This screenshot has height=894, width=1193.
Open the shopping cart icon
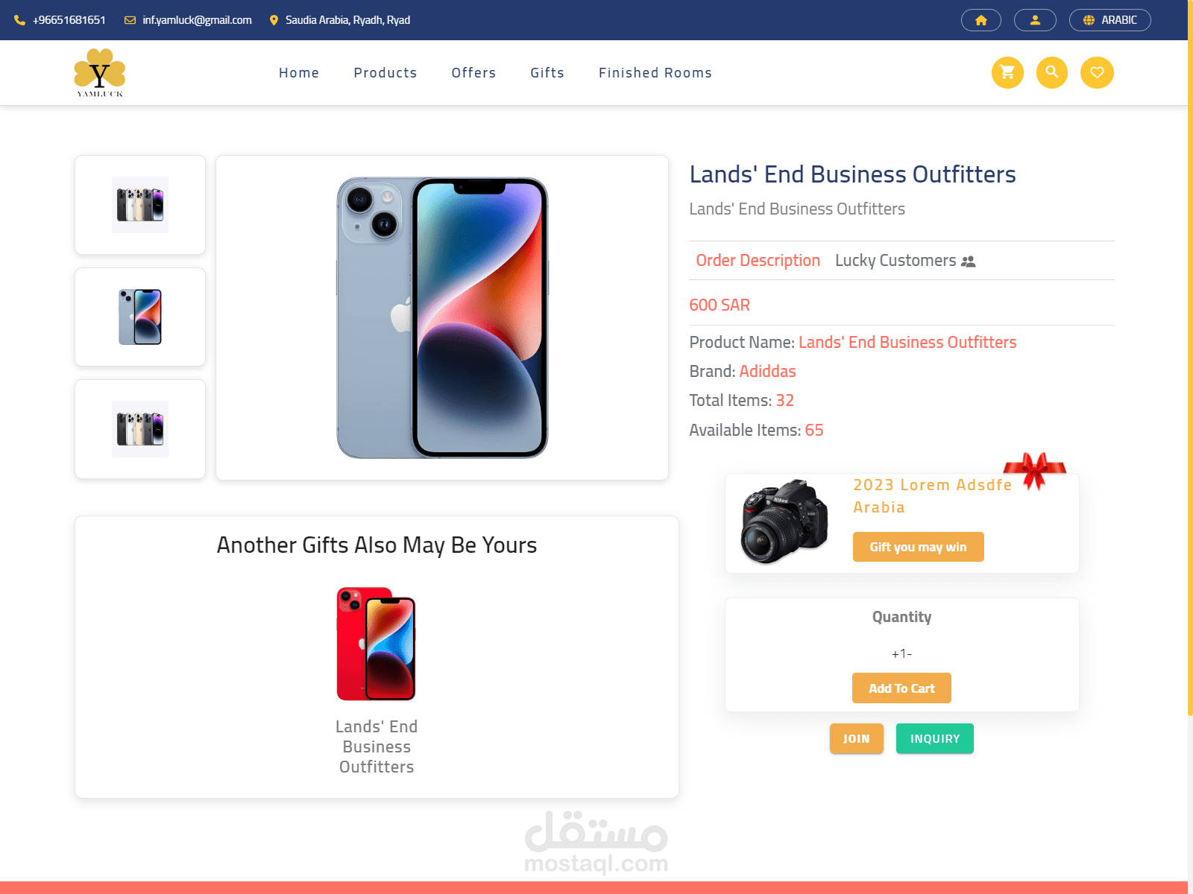[x=1007, y=72]
